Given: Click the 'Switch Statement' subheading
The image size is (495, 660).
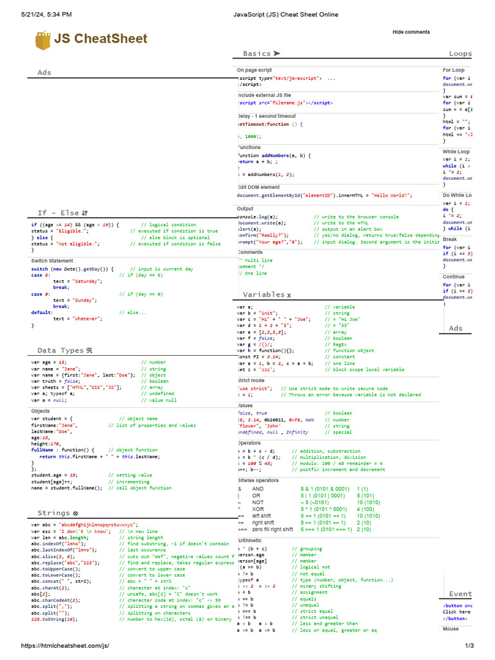Looking at the screenshot, I should [x=52, y=261].
